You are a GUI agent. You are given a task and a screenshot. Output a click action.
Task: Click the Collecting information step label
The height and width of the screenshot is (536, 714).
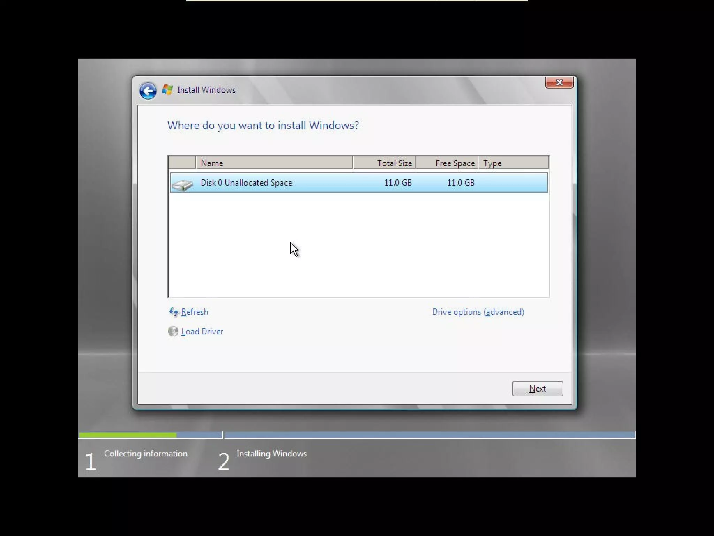pos(145,454)
